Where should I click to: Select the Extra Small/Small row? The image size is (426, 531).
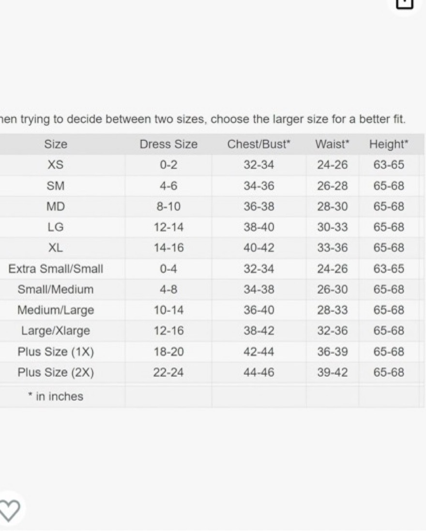tap(212, 269)
